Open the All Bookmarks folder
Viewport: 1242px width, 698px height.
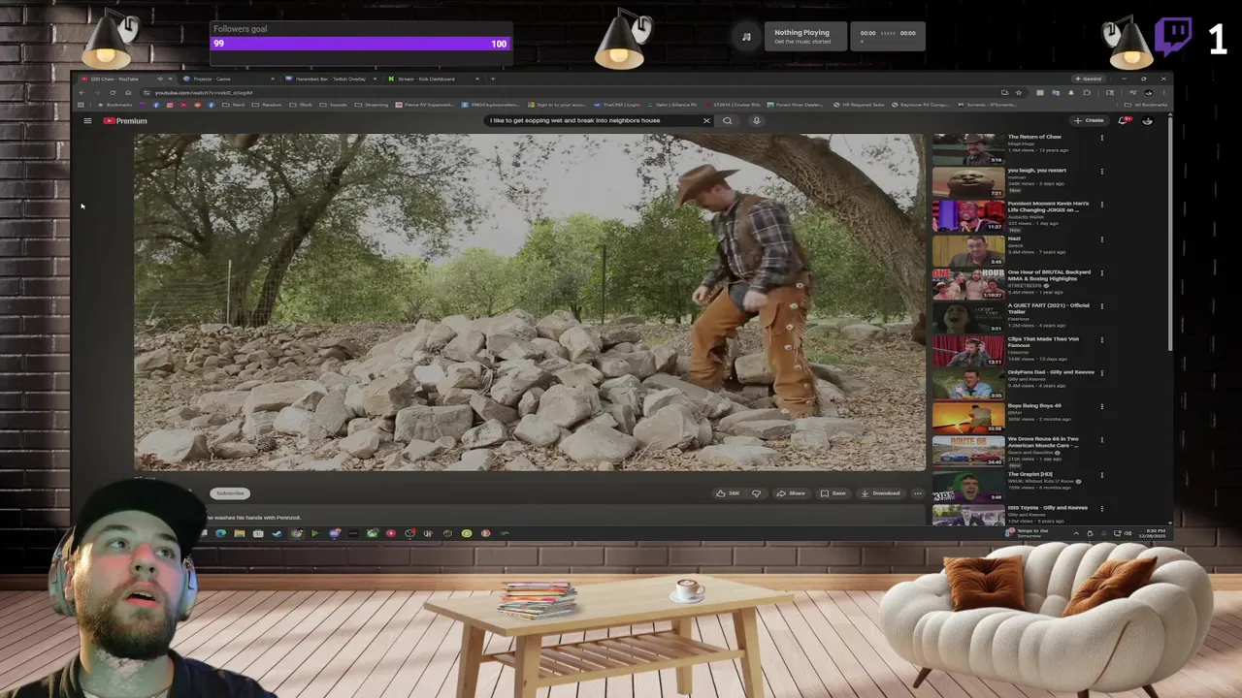click(1147, 105)
